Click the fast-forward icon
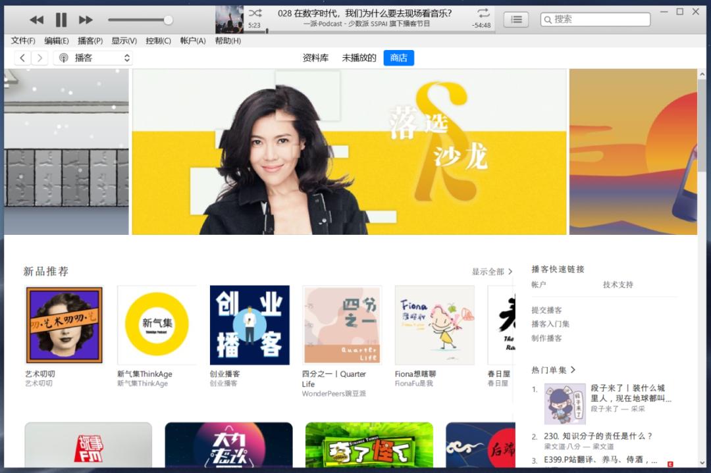Screen dimensions: 711x473 86,19
